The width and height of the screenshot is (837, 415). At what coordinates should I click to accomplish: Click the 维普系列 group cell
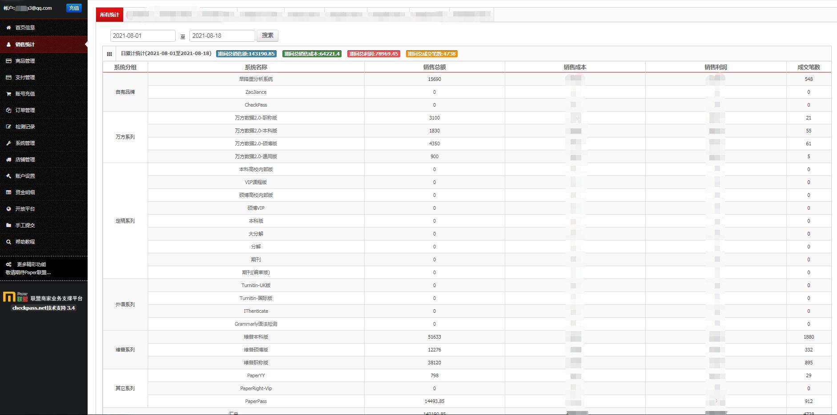coord(125,350)
